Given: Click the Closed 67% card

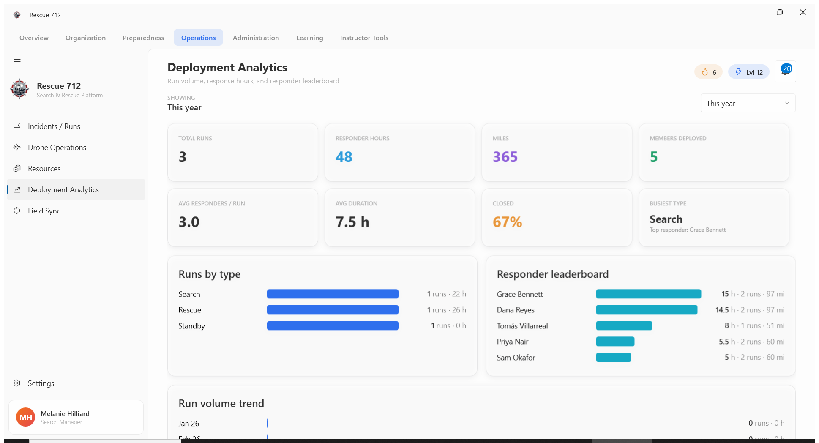Looking at the screenshot, I should [557, 217].
